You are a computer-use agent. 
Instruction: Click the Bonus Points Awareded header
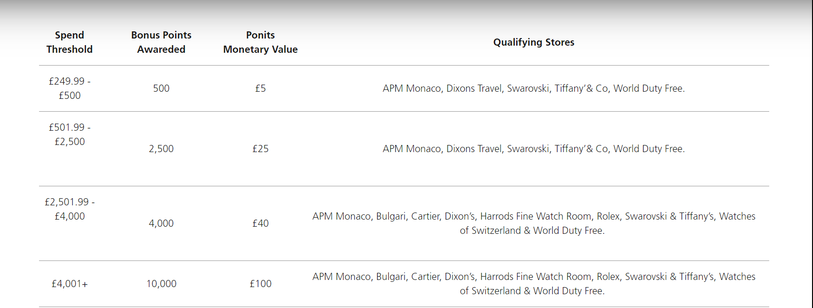click(161, 42)
